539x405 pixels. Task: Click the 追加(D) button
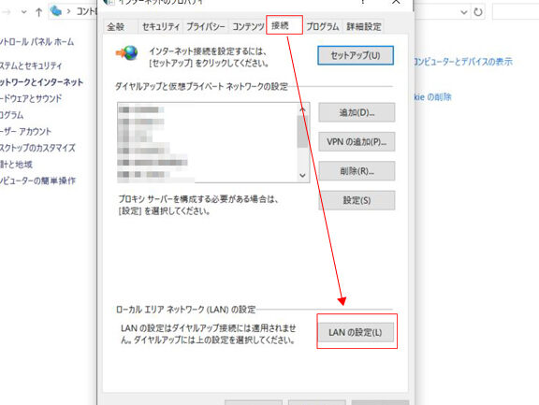(x=357, y=112)
